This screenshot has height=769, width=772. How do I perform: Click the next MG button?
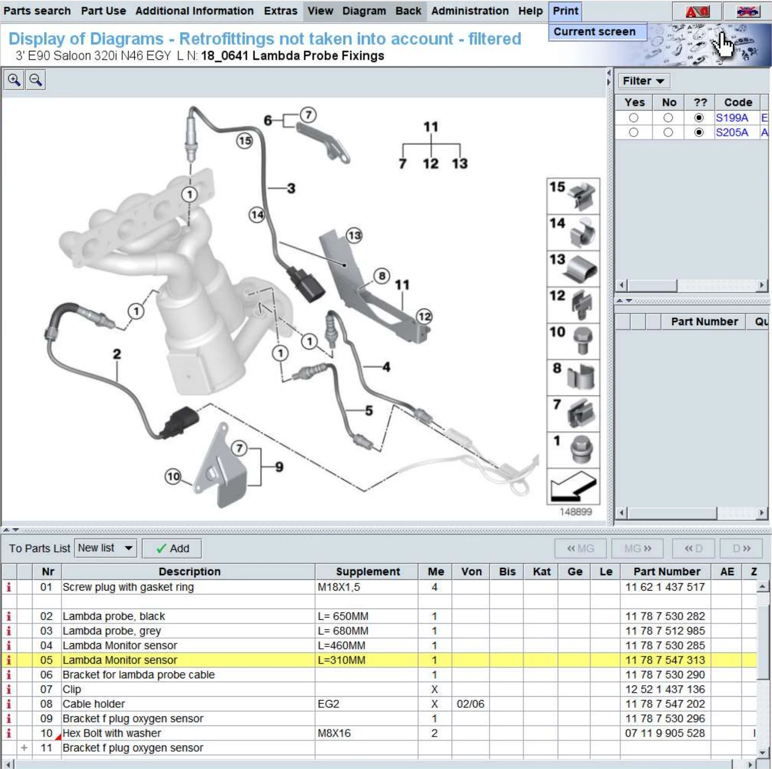(637, 549)
